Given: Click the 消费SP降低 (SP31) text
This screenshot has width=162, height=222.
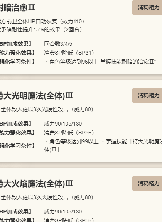Looking at the screenshot, I should (69, 53).
